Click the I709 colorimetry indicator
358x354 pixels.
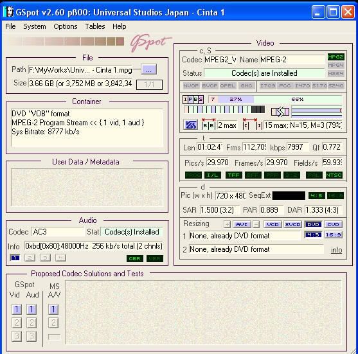[x=267, y=85]
